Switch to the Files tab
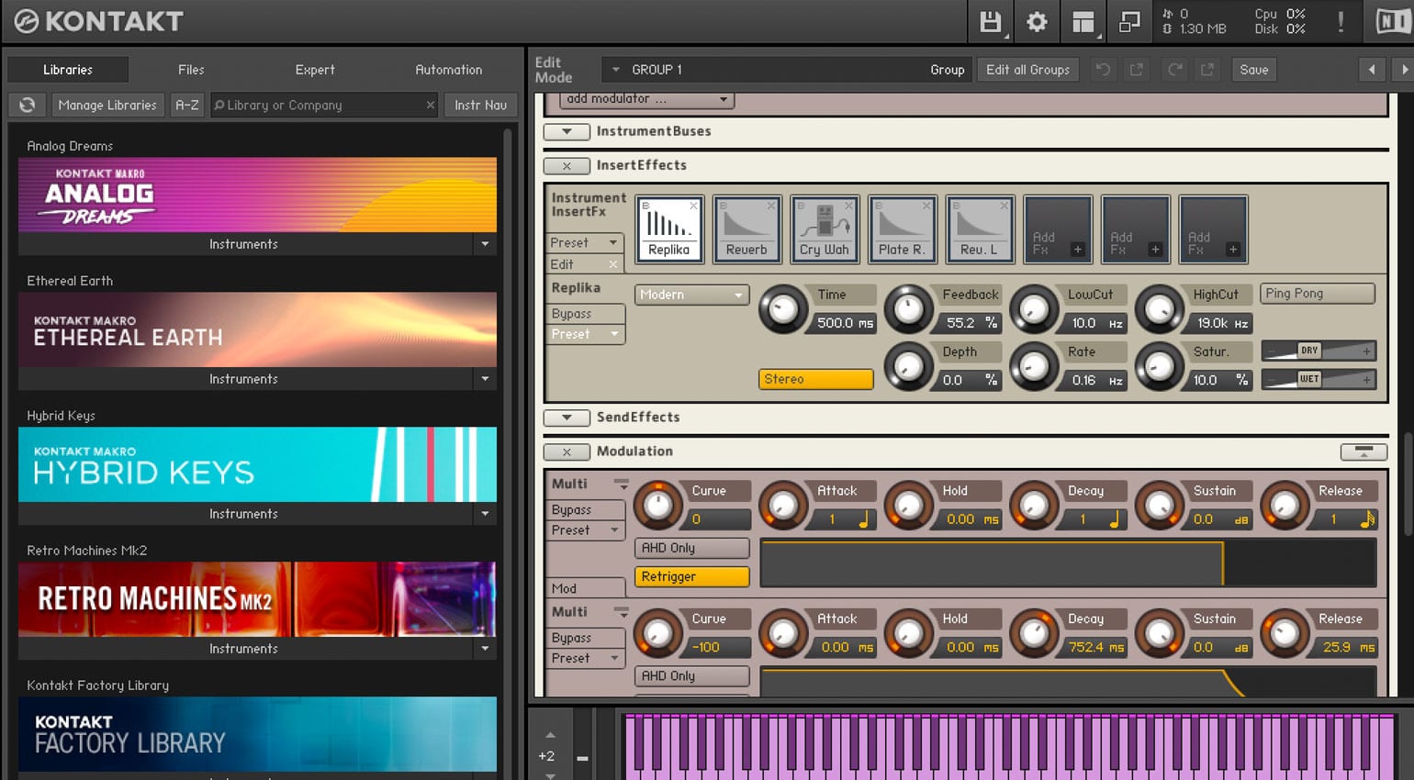This screenshot has width=1414, height=780. pos(191,70)
